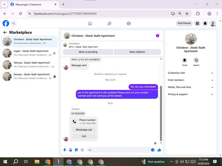Open the tab search dropdown arrow
This screenshot has width=222, height=166.
[4, 4]
